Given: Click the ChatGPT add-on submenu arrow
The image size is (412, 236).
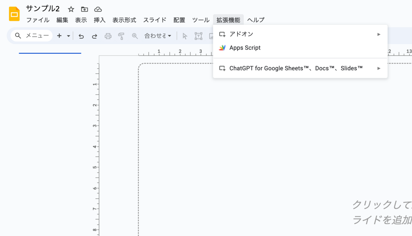Looking at the screenshot, I should tap(379, 69).
